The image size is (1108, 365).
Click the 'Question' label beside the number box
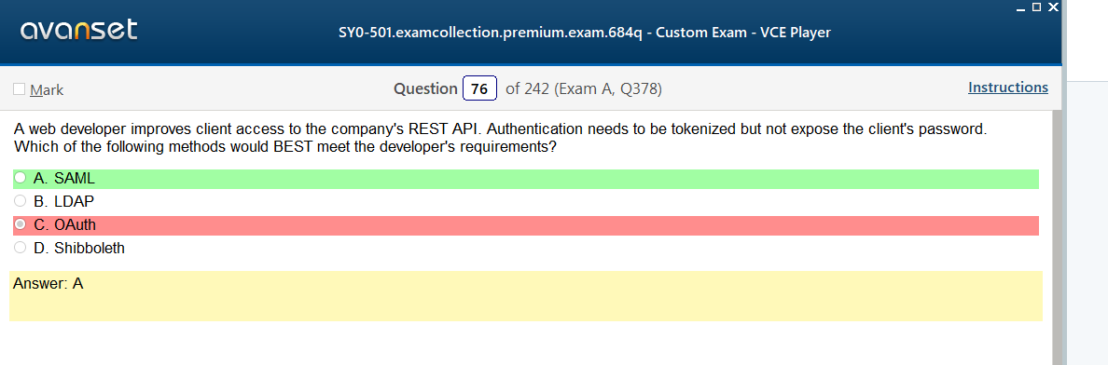click(425, 89)
